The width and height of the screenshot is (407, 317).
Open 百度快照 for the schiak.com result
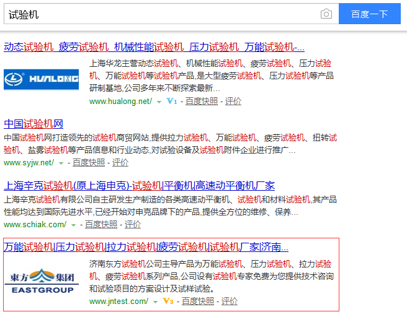(101, 224)
